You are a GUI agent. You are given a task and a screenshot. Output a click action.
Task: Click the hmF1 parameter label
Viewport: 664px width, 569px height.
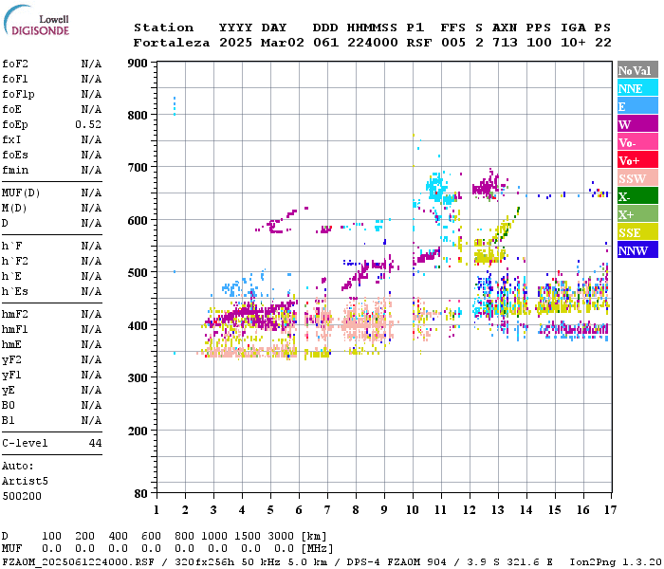[x=15, y=329]
